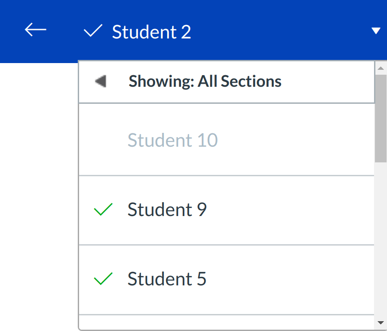Viewport: 387px width, 331px height.
Task: Click the empty status area left of Student 10
Action: (x=103, y=140)
